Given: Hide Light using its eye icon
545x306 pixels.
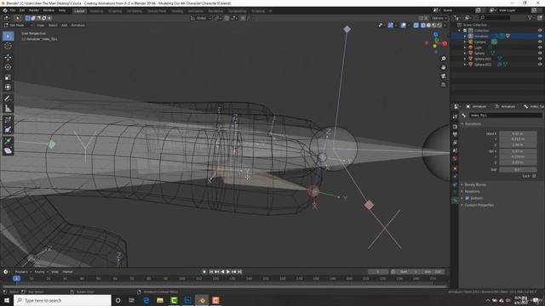Looking at the screenshot, I should [540, 48].
